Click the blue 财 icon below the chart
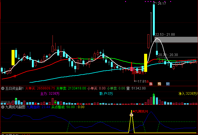 (x=167, y=84)
